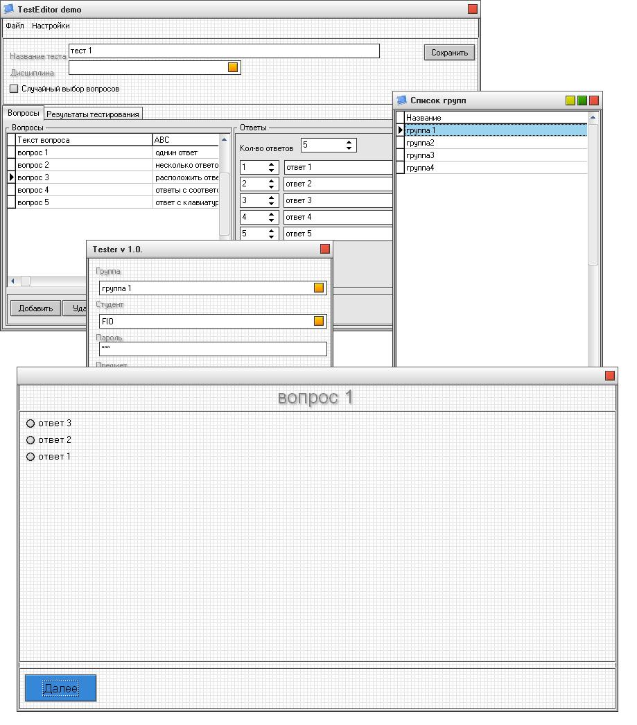Decrease order number of ответ 2
This screenshot has height=725, width=637.
271,187
